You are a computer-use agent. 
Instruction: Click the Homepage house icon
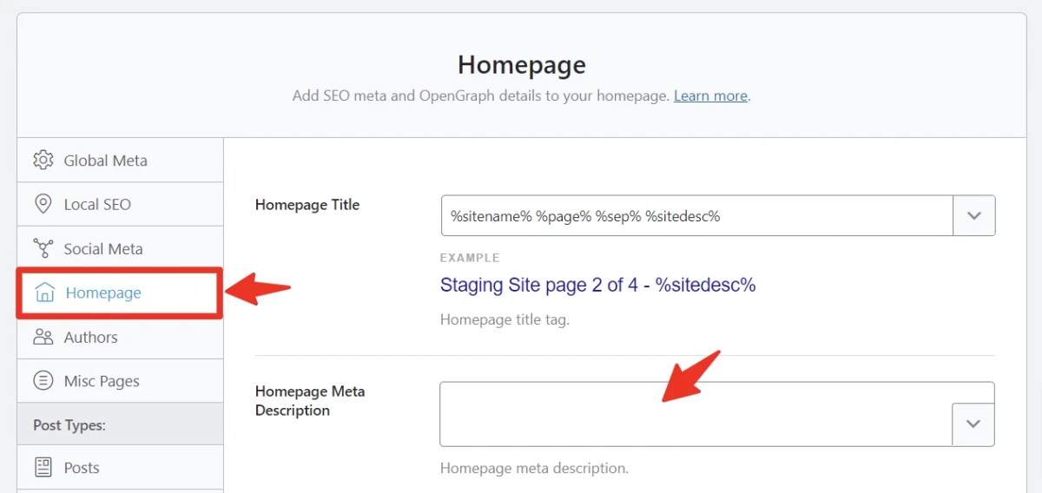pos(44,293)
